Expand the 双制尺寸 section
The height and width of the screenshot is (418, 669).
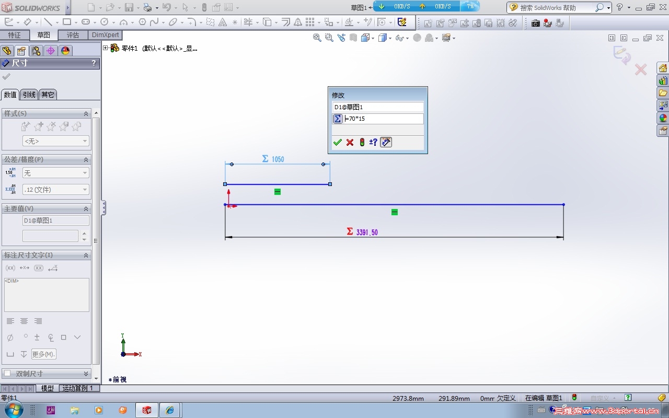86,374
